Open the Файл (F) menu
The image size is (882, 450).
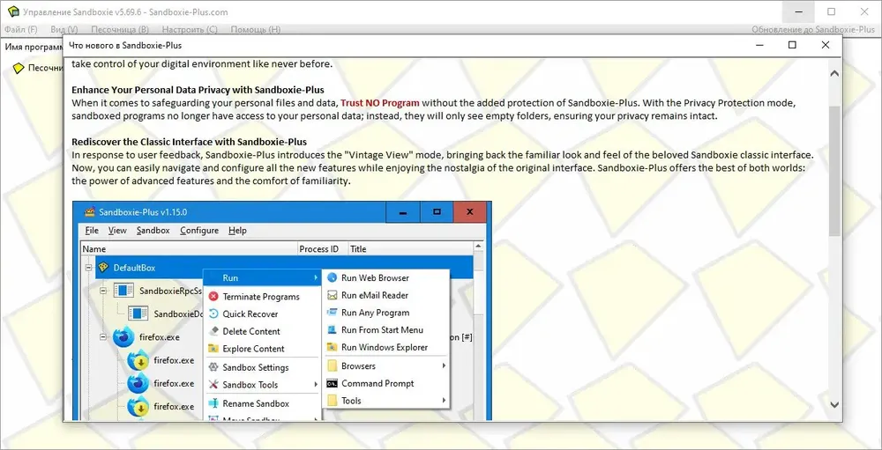point(21,29)
